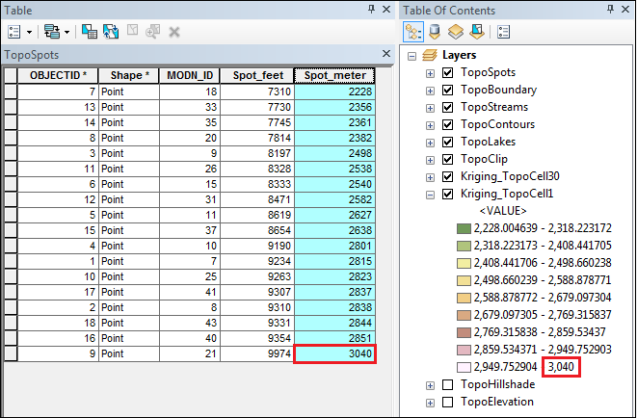Uncheck TopoBoundary layer visibility
Screen dimensions: 637x418
point(448,91)
